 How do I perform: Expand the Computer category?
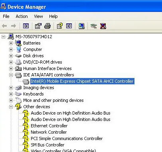[11, 49]
